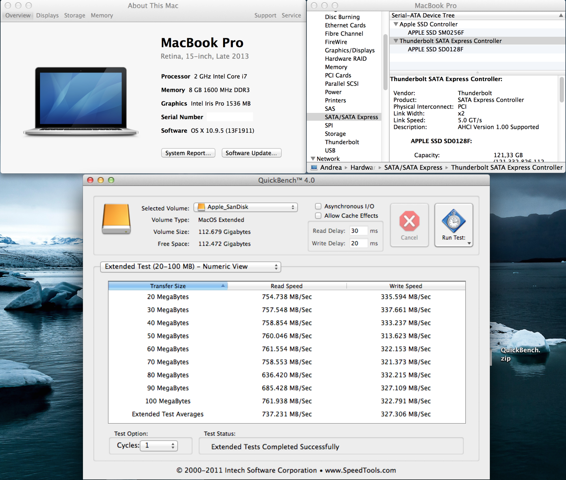
Task: Click the orange drive volume icon in QuickBench
Action: [116, 219]
